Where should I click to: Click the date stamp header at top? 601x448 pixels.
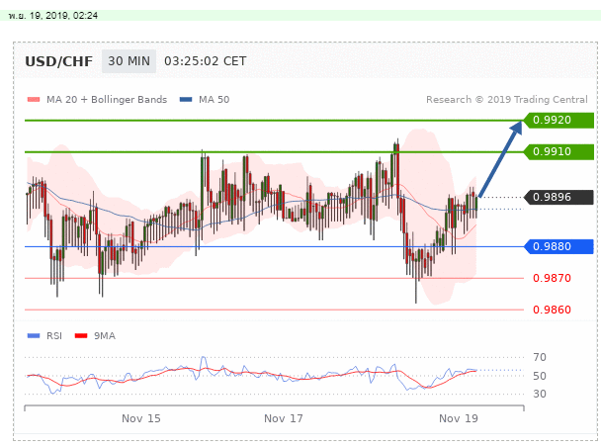53,16
